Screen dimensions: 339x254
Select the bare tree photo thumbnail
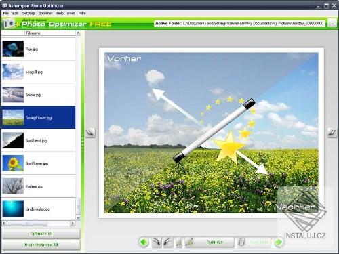click(x=13, y=186)
